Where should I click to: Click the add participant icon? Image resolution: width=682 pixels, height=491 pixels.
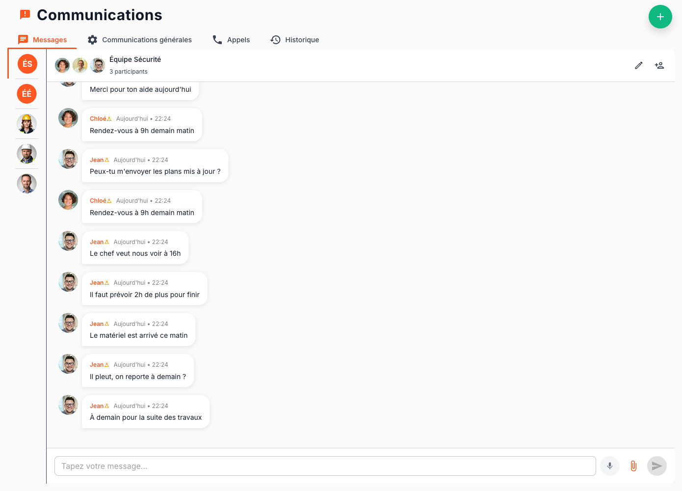[x=659, y=65]
